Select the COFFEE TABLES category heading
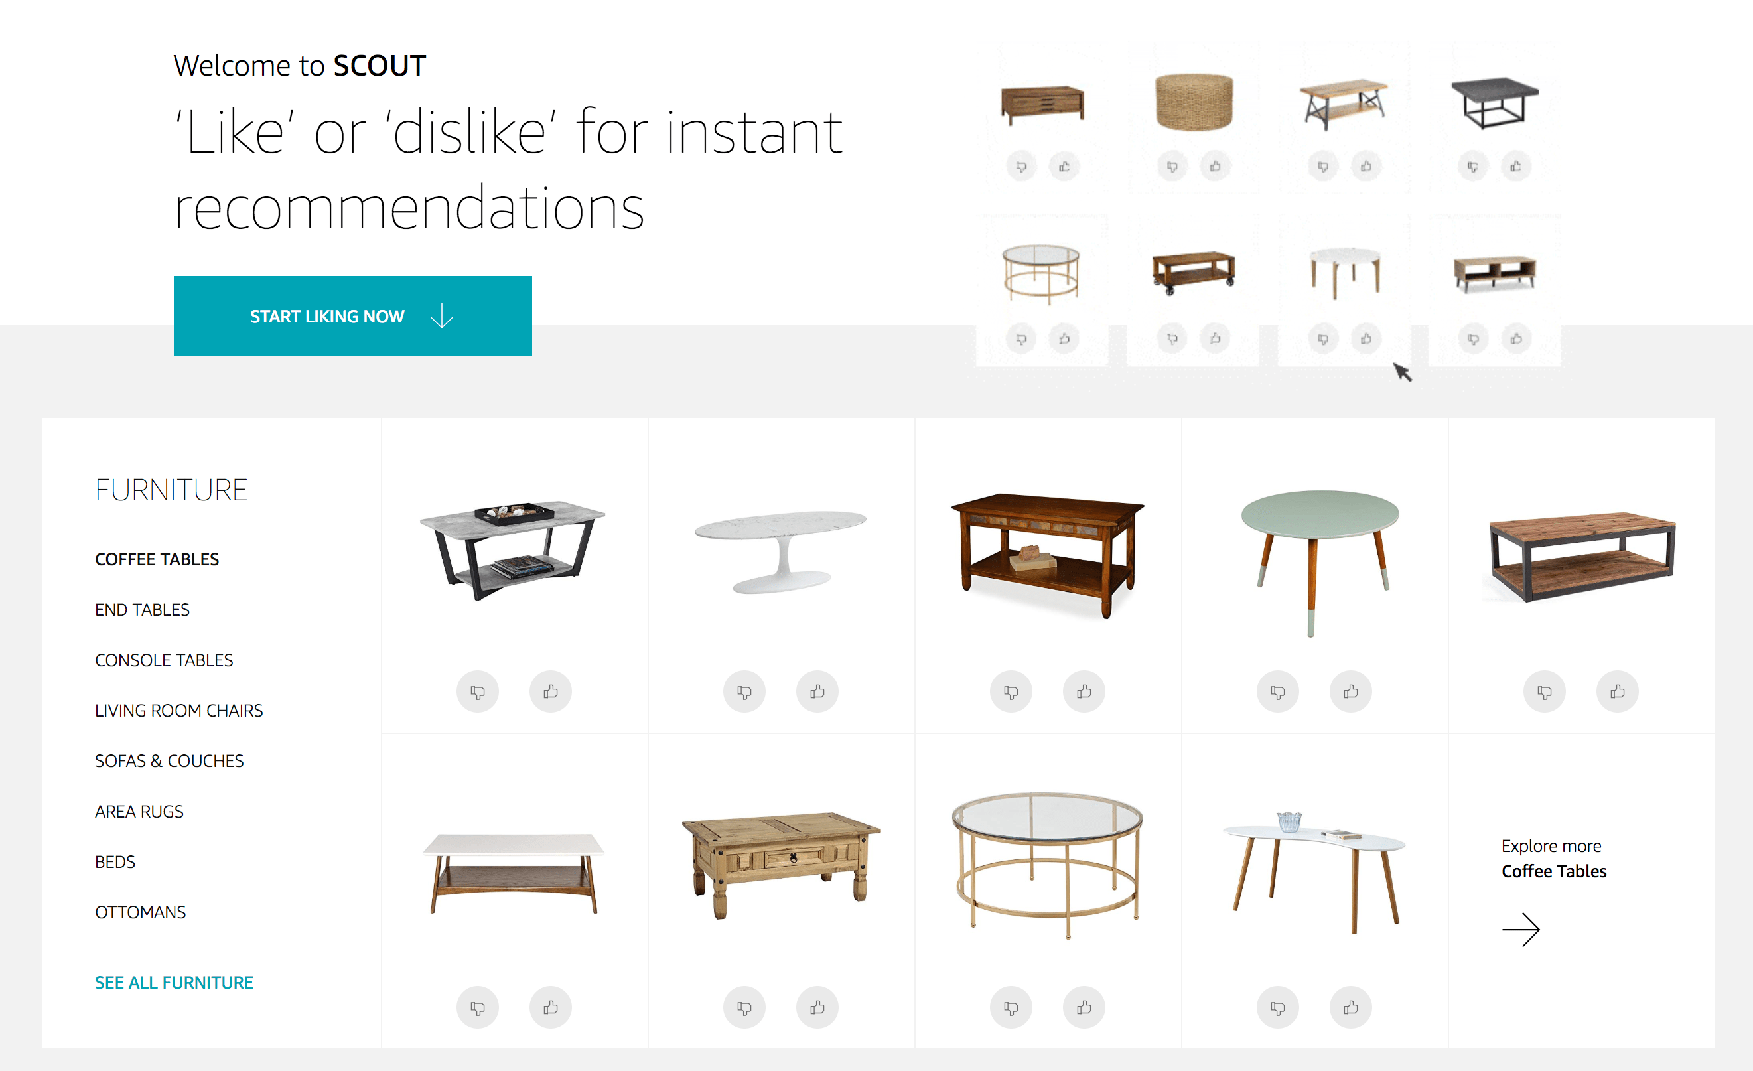The image size is (1753, 1071). tap(156, 559)
